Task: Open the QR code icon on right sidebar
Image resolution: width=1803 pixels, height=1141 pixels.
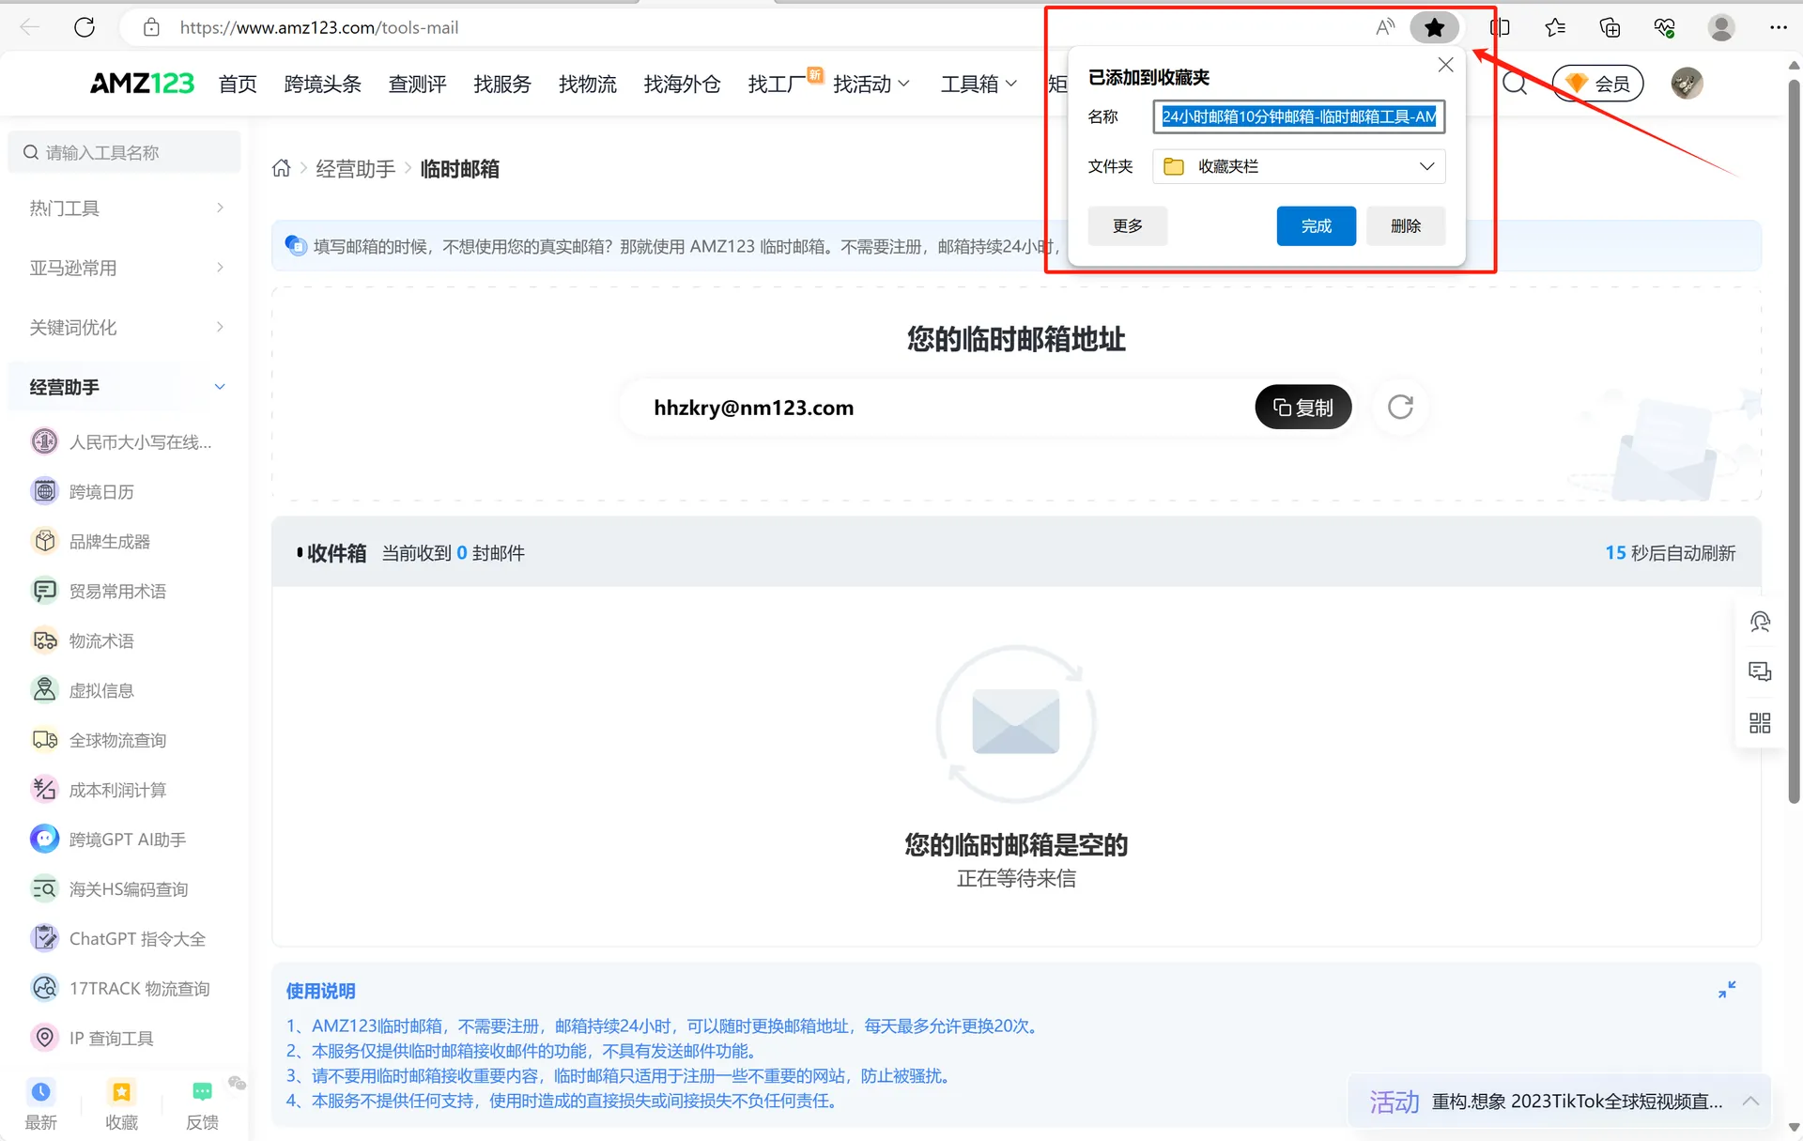Action: [x=1760, y=722]
